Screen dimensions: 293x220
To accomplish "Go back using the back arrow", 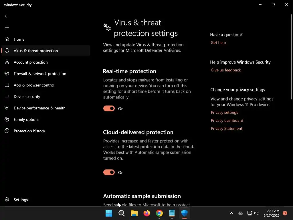I will click(7, 16).
